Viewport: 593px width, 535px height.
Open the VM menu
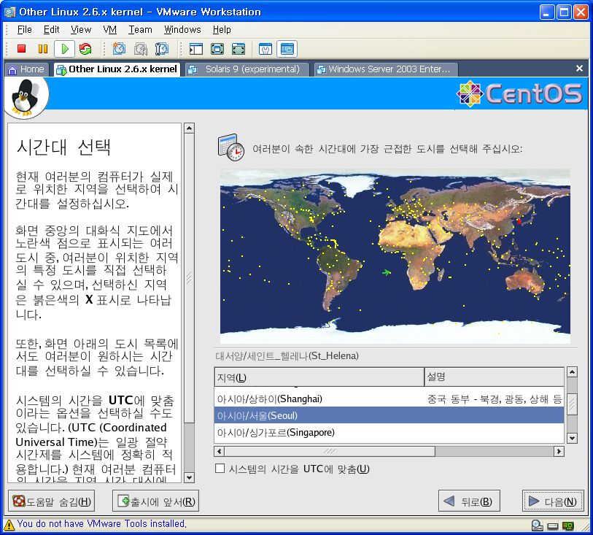109,29
